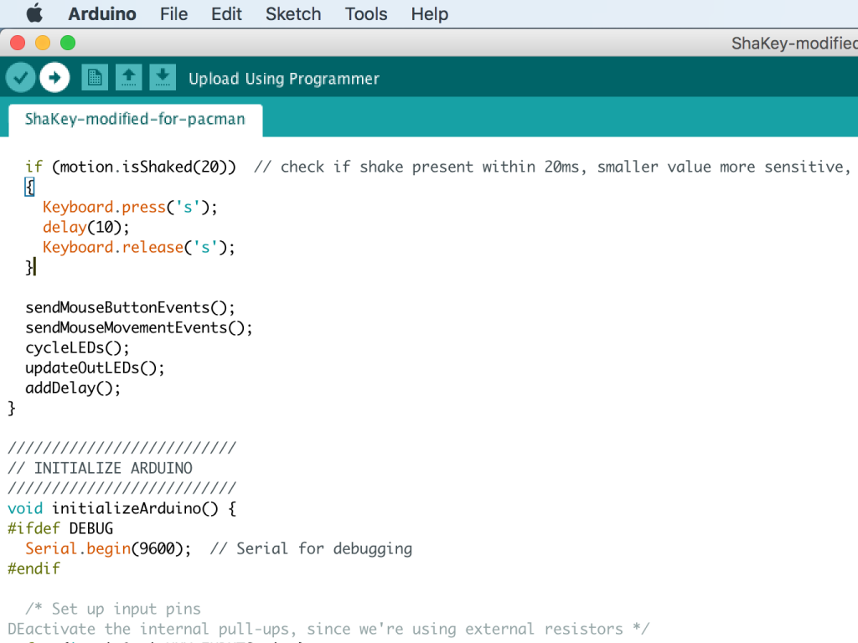
Task: Click the sendMouseMovementEvents(); line
Action: (139, 327)
